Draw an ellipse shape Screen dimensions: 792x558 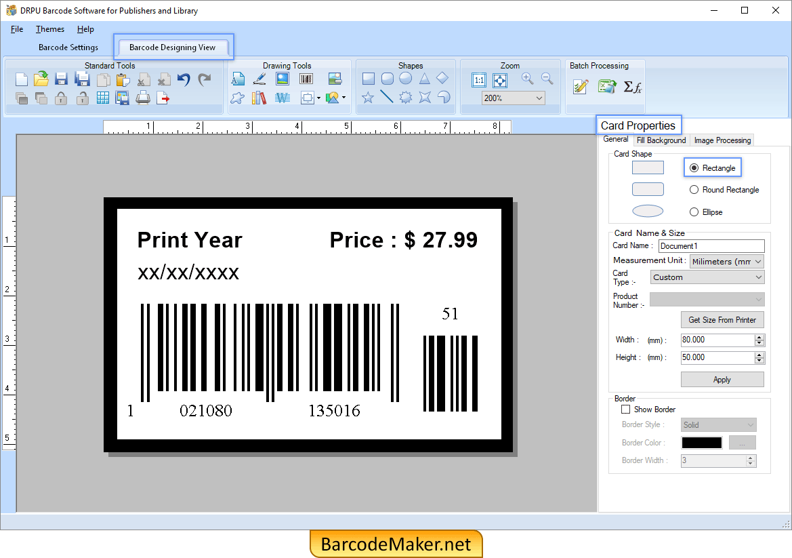coord(406,79)
